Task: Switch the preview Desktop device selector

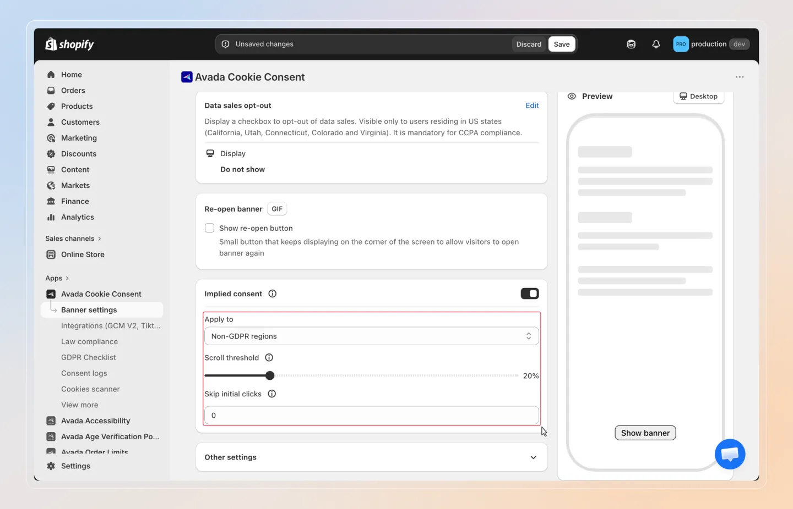Action: pos(698,96)
